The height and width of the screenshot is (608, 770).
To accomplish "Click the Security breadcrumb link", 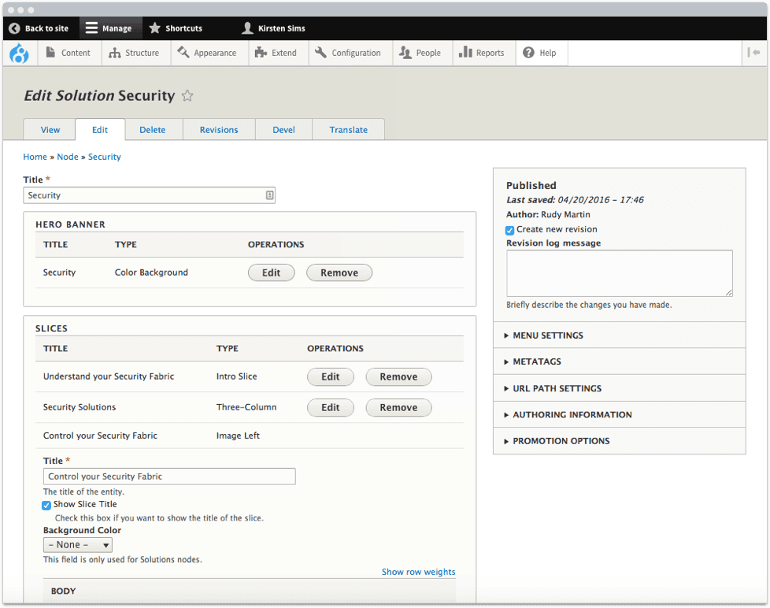I will click(x=105, y=157).
